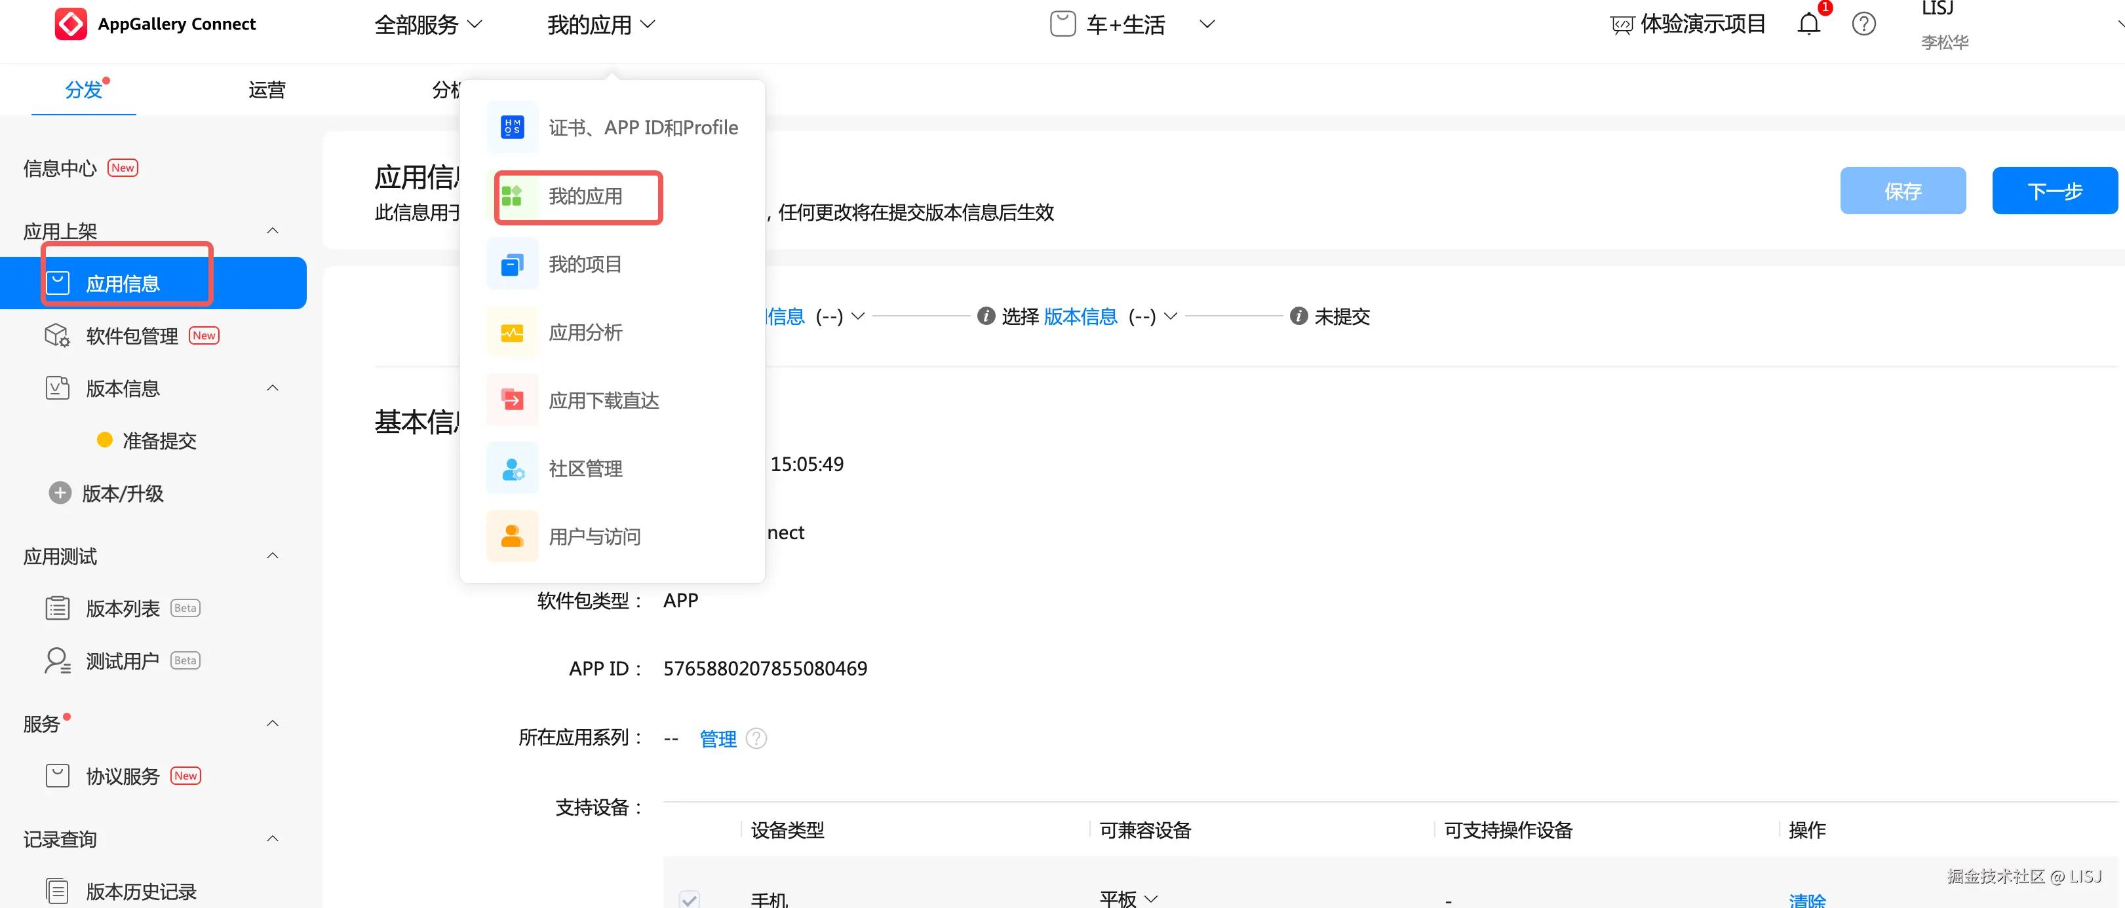Screen dimensions: 2125x908
Task: Open the 车+生活 app selector dropdown
Action: coord(1207,24)
